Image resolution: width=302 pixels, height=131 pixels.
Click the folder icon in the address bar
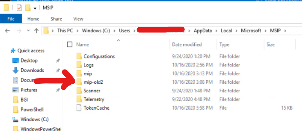tap(46, 31)
